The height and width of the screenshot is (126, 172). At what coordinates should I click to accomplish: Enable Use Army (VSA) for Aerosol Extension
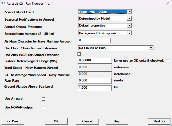point(79,54)
